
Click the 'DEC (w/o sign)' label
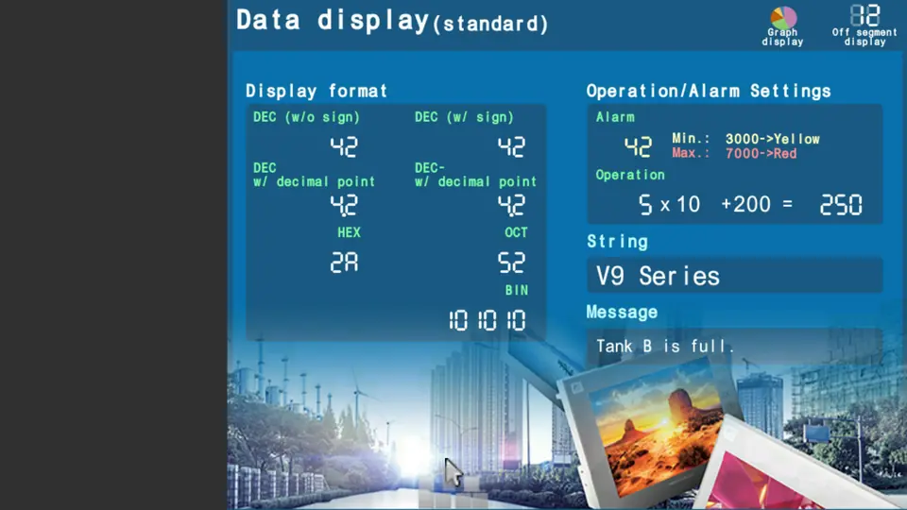(x=306, y=117)
